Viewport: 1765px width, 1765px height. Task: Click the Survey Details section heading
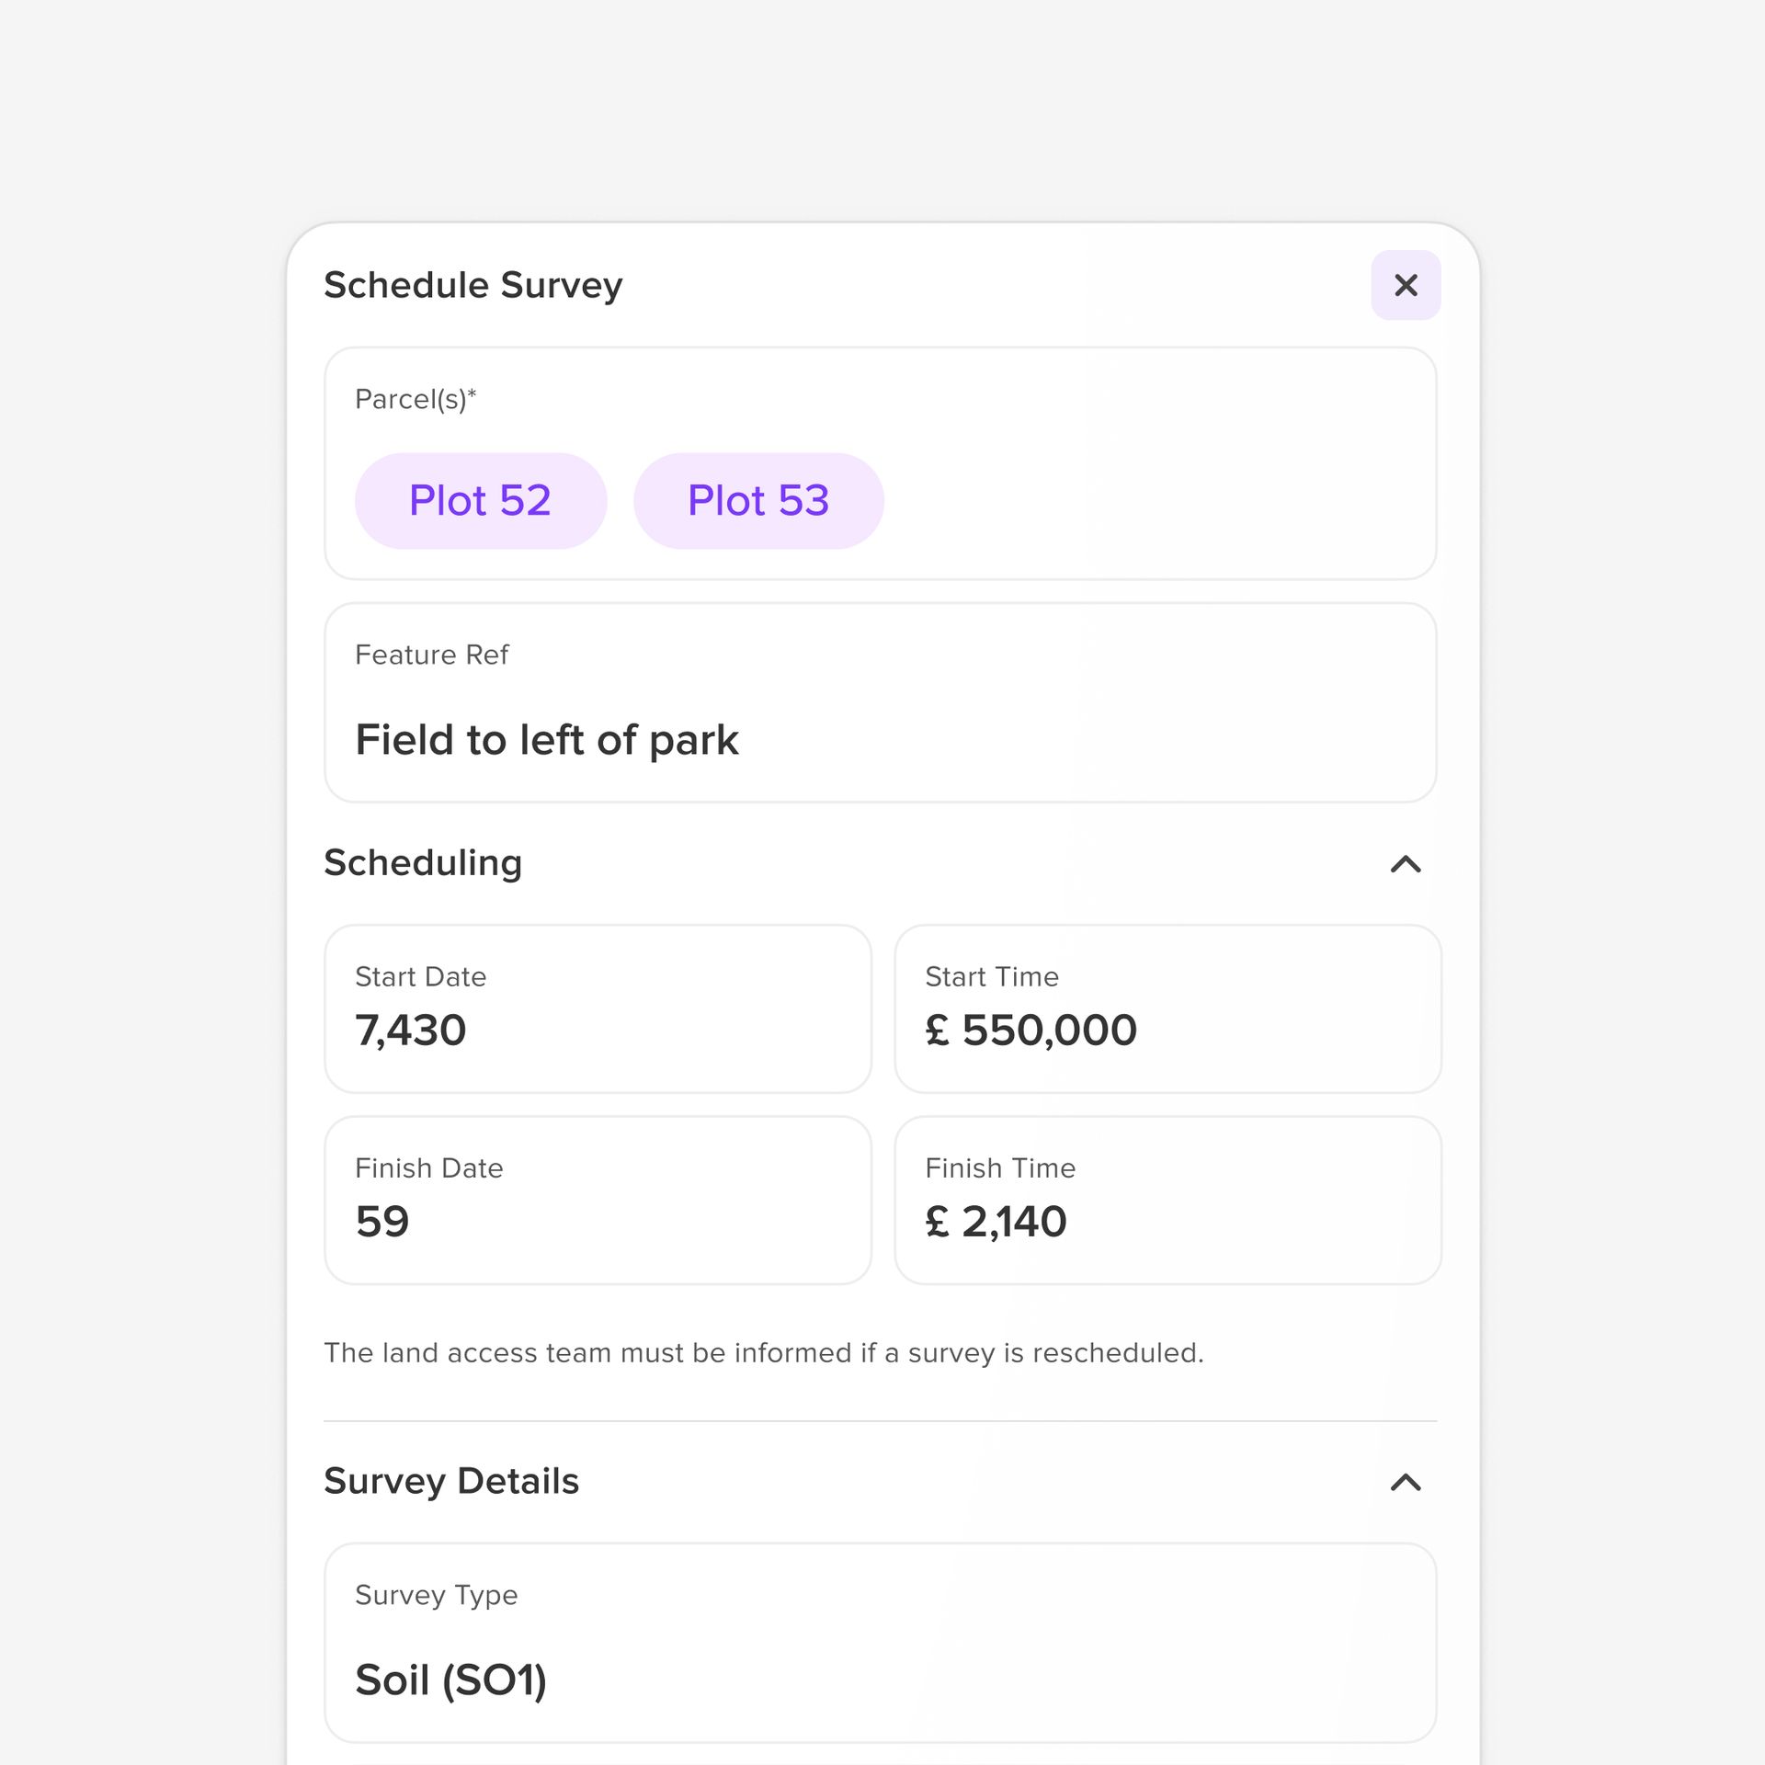(x=451, y=1482)
